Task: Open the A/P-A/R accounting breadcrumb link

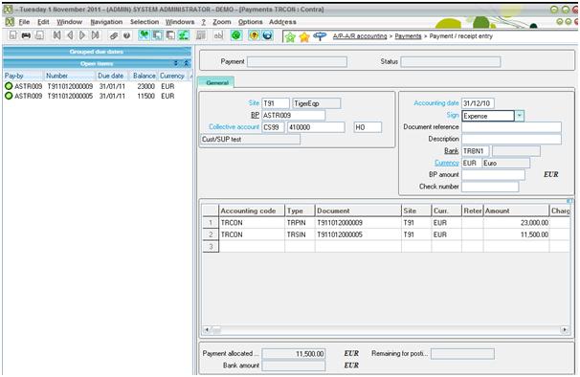Action: pos(360,36)
